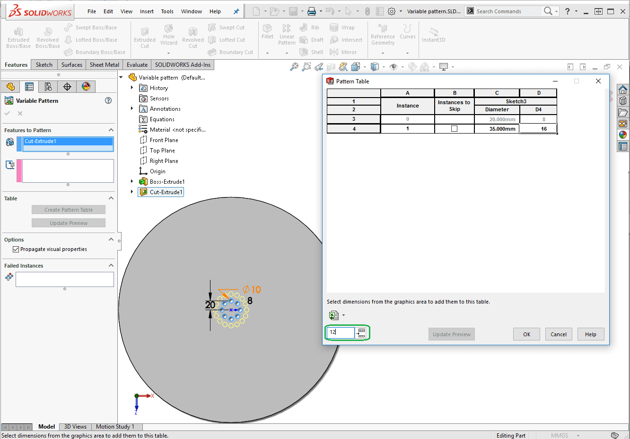Screen dimensions: 630x439
Task: Expand the Boss-Extrude1 feature node
Action: [x=132, y=181]
